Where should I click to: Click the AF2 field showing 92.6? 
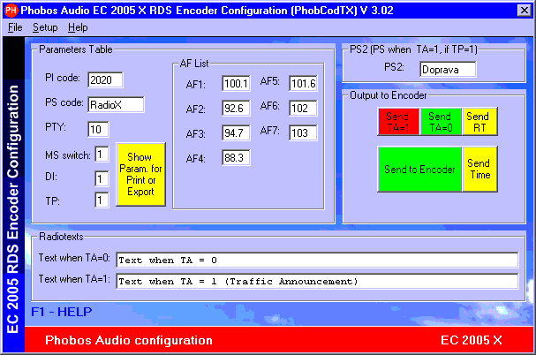[x=236, y=108]
